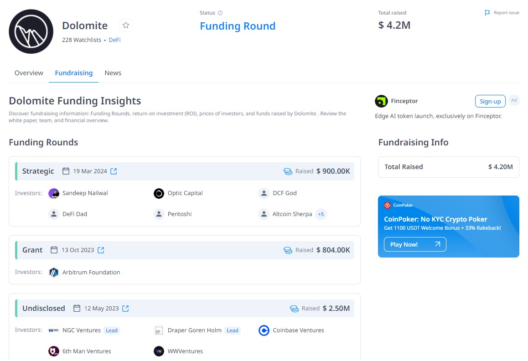
Task: Click the Dolomite Funding Insights heading
Action: (x=75, y=101)
